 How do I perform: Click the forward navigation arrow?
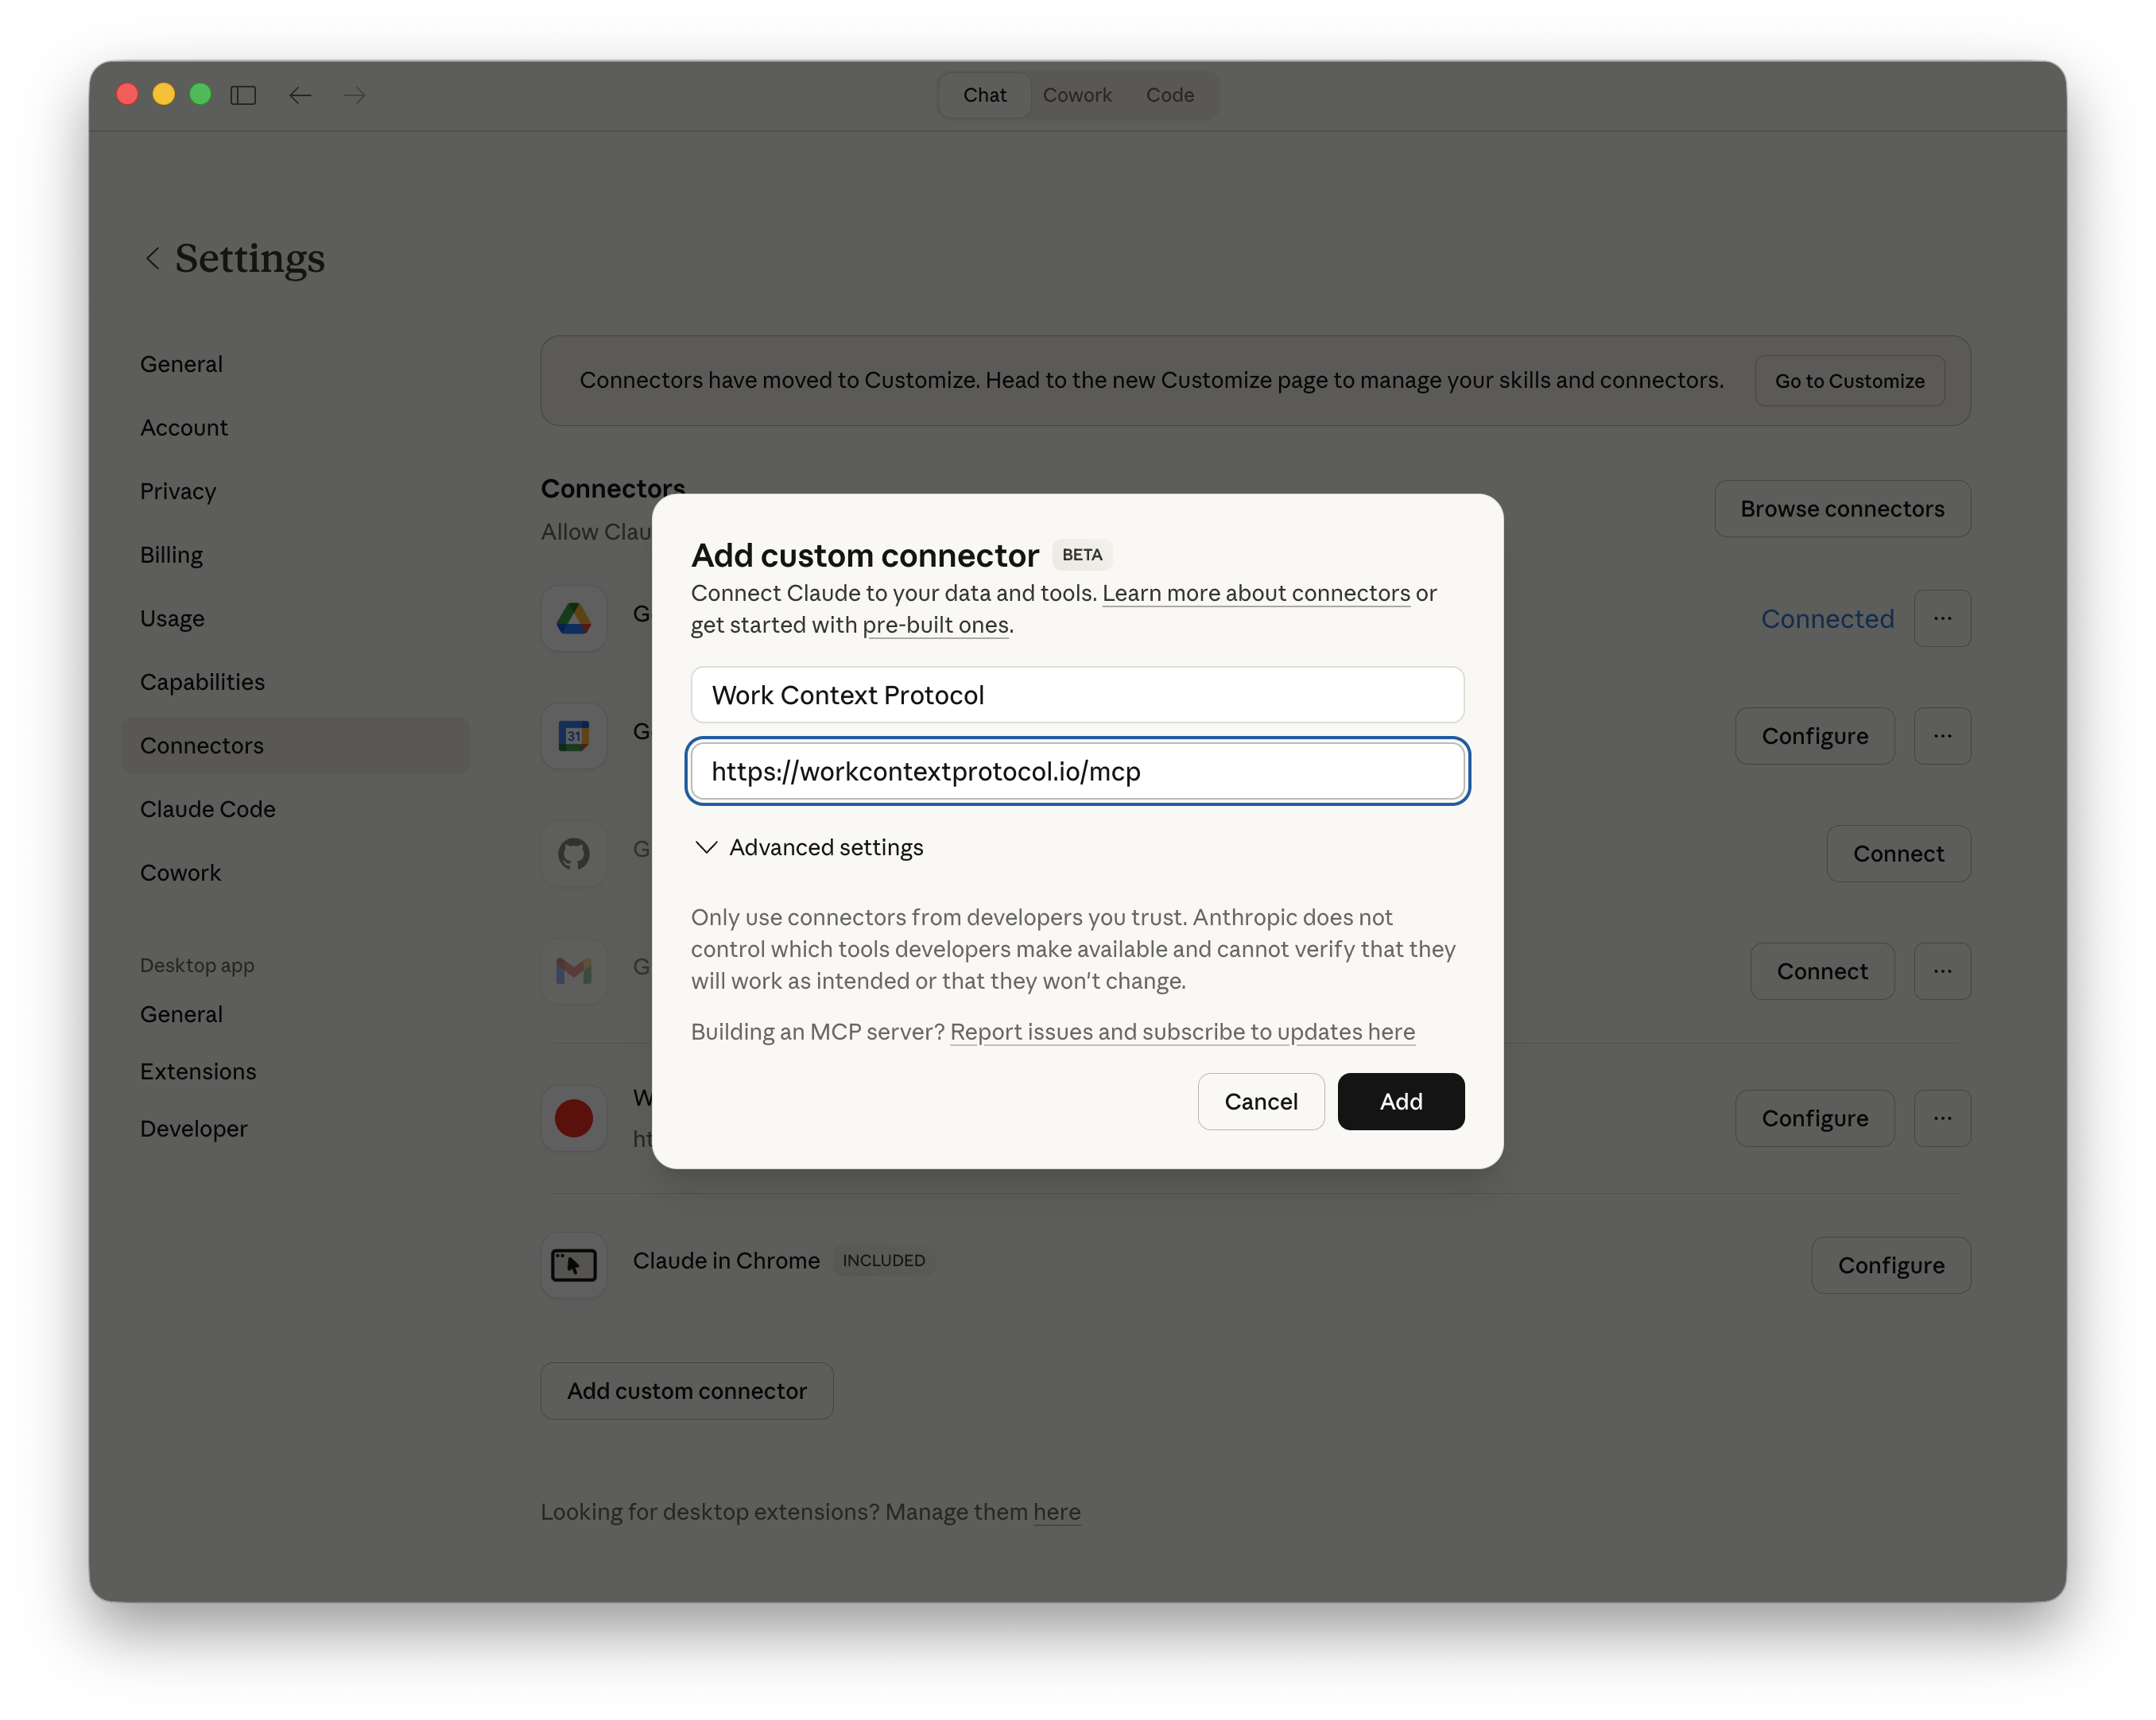pyautogui.click(x=355, y=95)
